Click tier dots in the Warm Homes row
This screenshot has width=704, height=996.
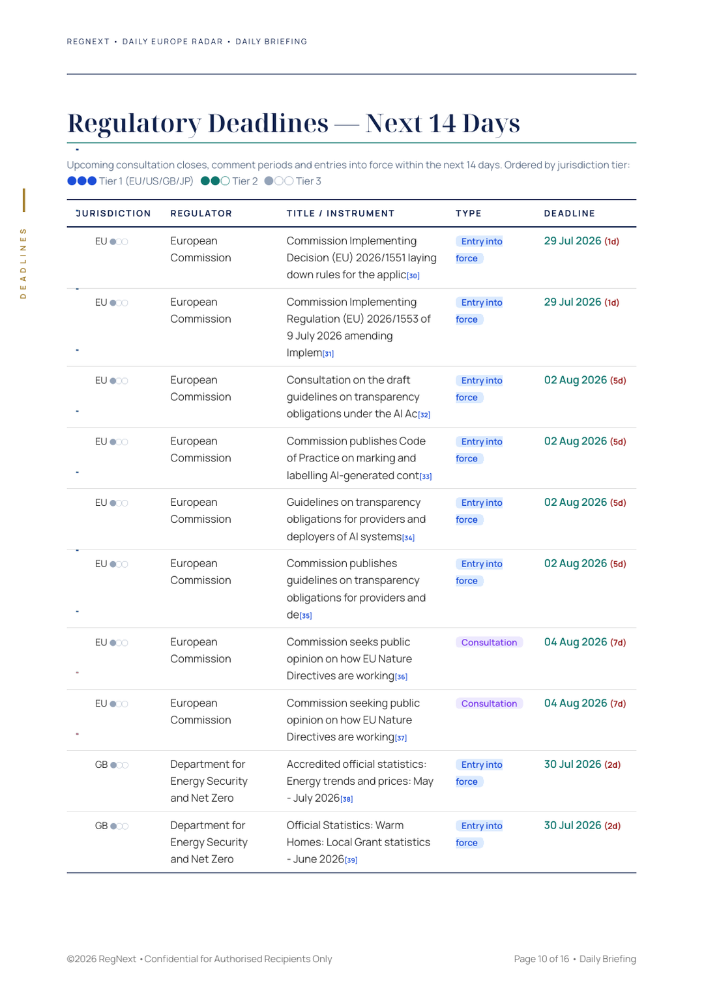pos(119,827)
